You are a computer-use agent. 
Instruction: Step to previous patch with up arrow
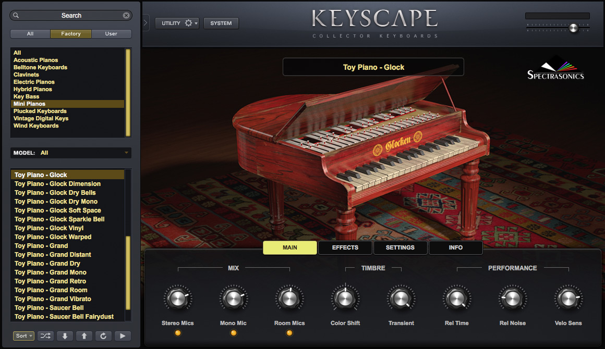(x=84, y=336)
